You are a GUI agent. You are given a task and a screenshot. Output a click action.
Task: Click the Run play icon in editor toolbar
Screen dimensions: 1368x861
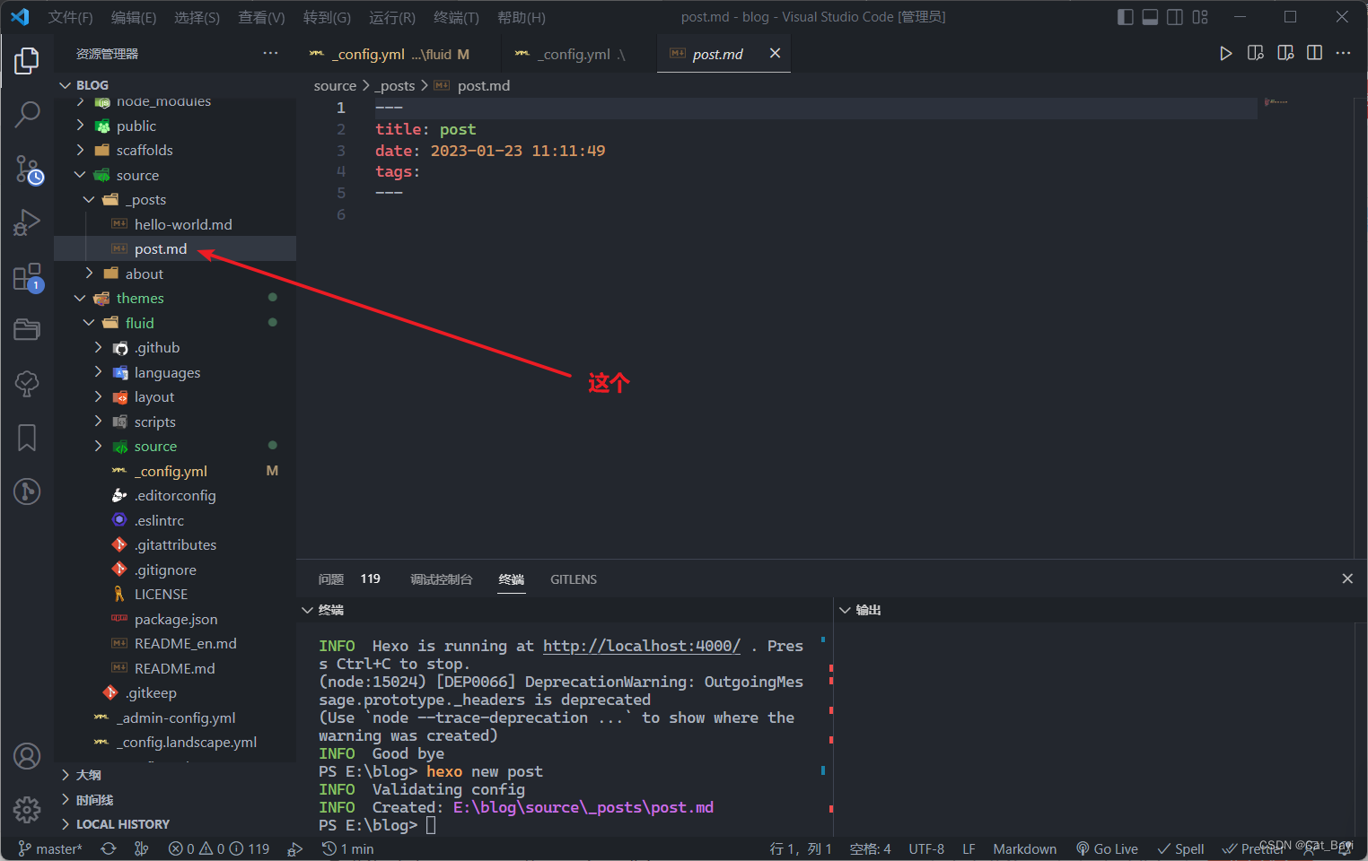pyautogui.click(x=1225, y=54)
